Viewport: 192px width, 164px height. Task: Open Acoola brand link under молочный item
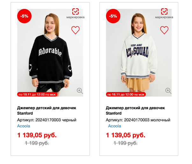click(x=114, y=126)
